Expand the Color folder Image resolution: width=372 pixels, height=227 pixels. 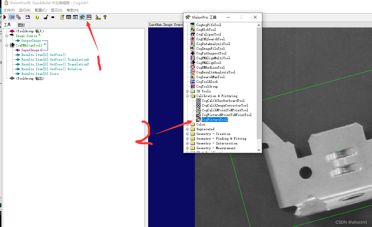point(187,124)
